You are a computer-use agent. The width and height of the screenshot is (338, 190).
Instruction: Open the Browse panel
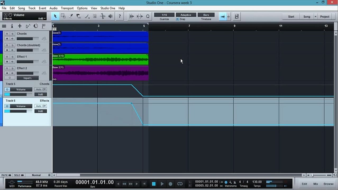click(x=328, y=184)
